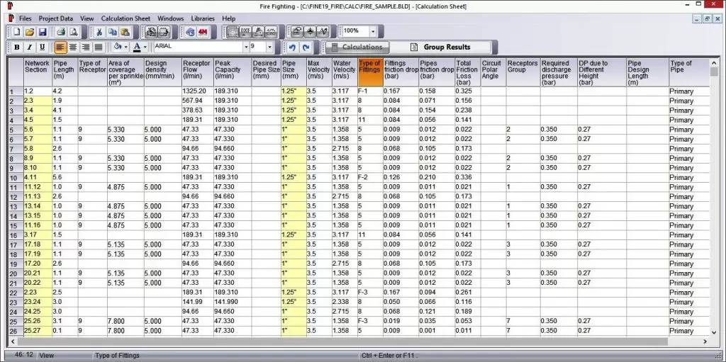Click the red 4M icon

coord(203,32)
